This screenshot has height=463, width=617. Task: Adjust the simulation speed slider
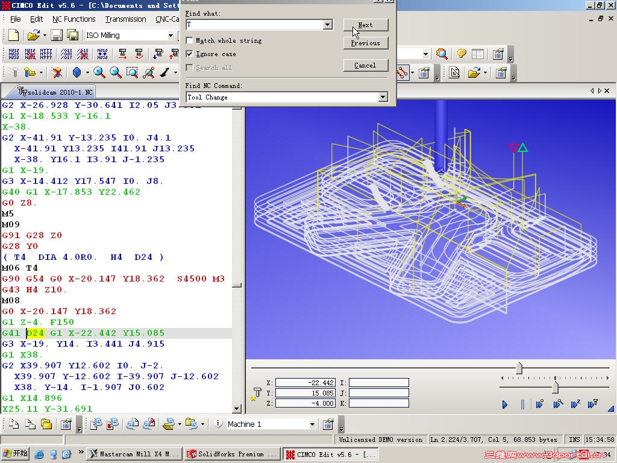pos(554,386)
